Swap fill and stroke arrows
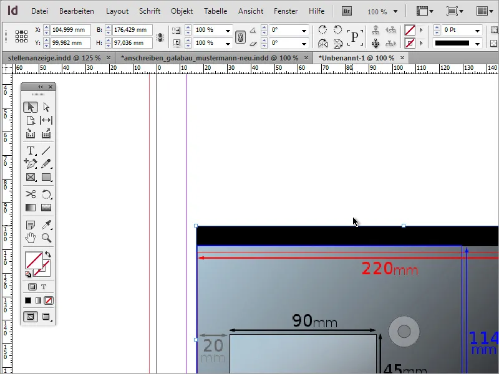Screen dimensions: 499x374 (48, 254)
